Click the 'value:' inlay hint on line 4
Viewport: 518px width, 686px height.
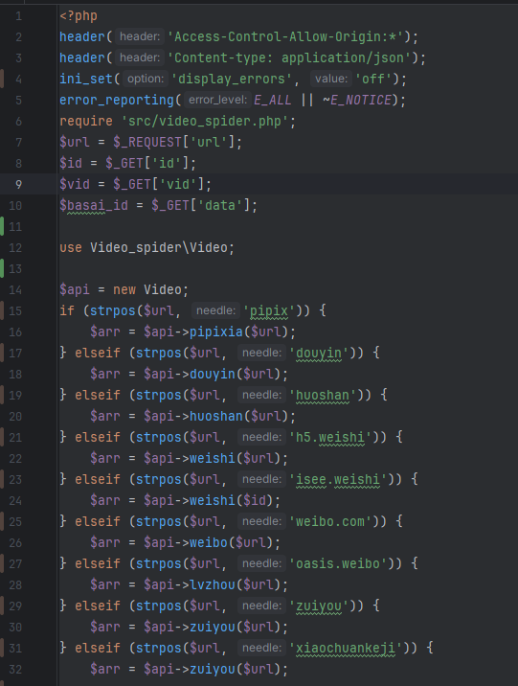[331, 79]
